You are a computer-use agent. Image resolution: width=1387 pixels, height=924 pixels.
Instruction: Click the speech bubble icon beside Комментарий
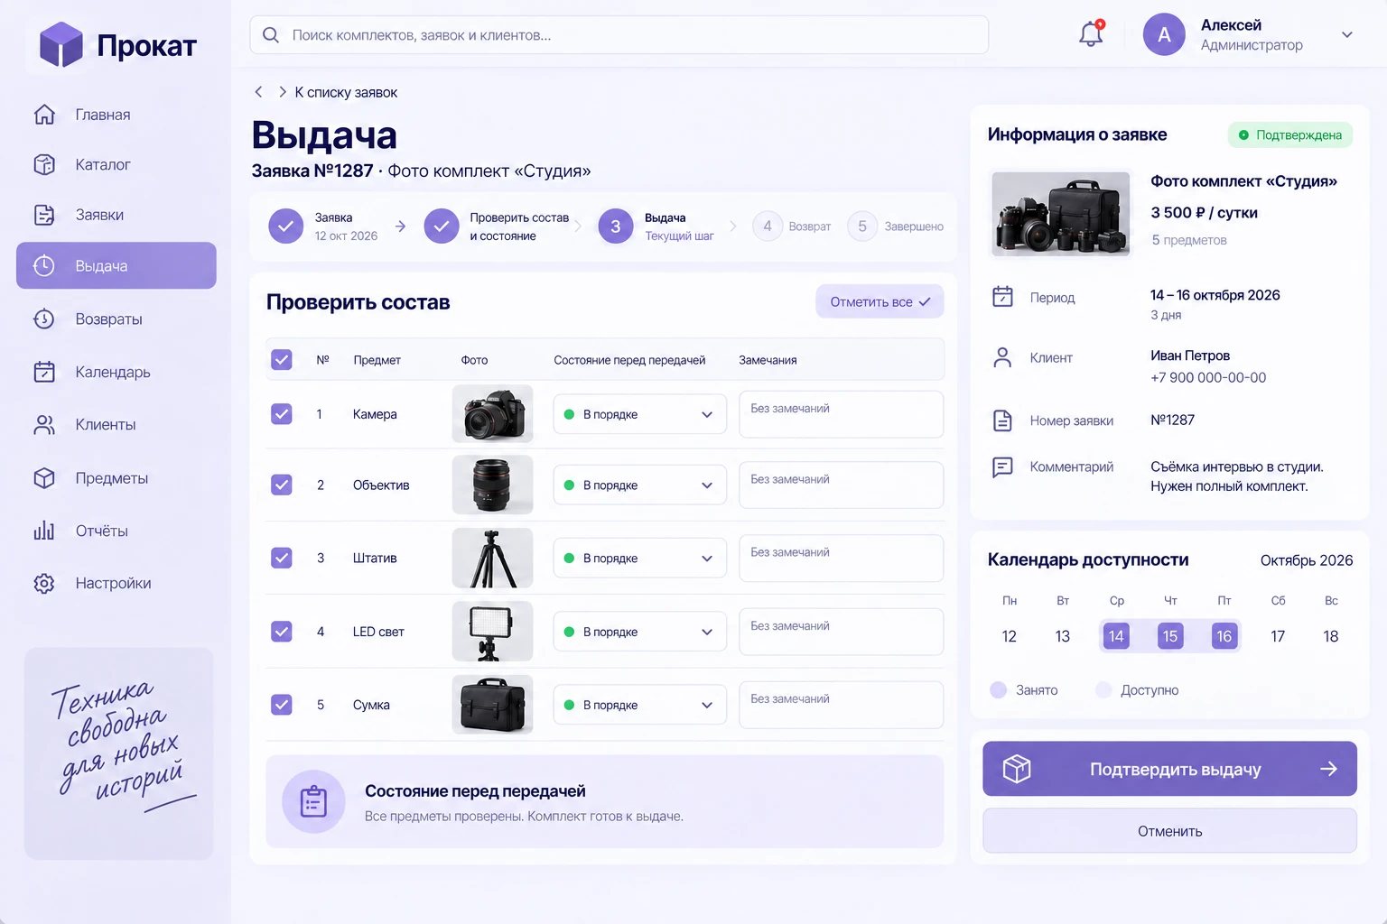tap(1002, 467)
